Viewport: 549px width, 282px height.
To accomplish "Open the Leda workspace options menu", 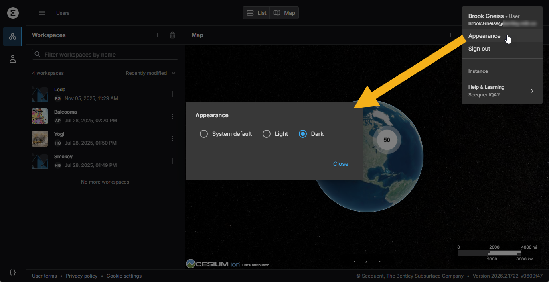I will [172, 94].
